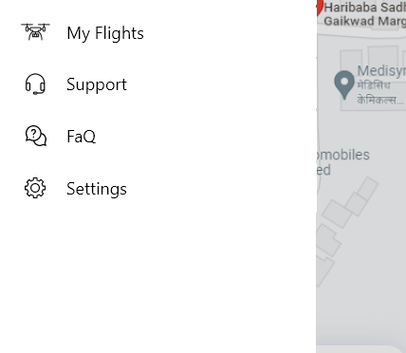Screen dimensions: 406x353
Task: Click the headset icon for Support
Action: coord(35,84)
